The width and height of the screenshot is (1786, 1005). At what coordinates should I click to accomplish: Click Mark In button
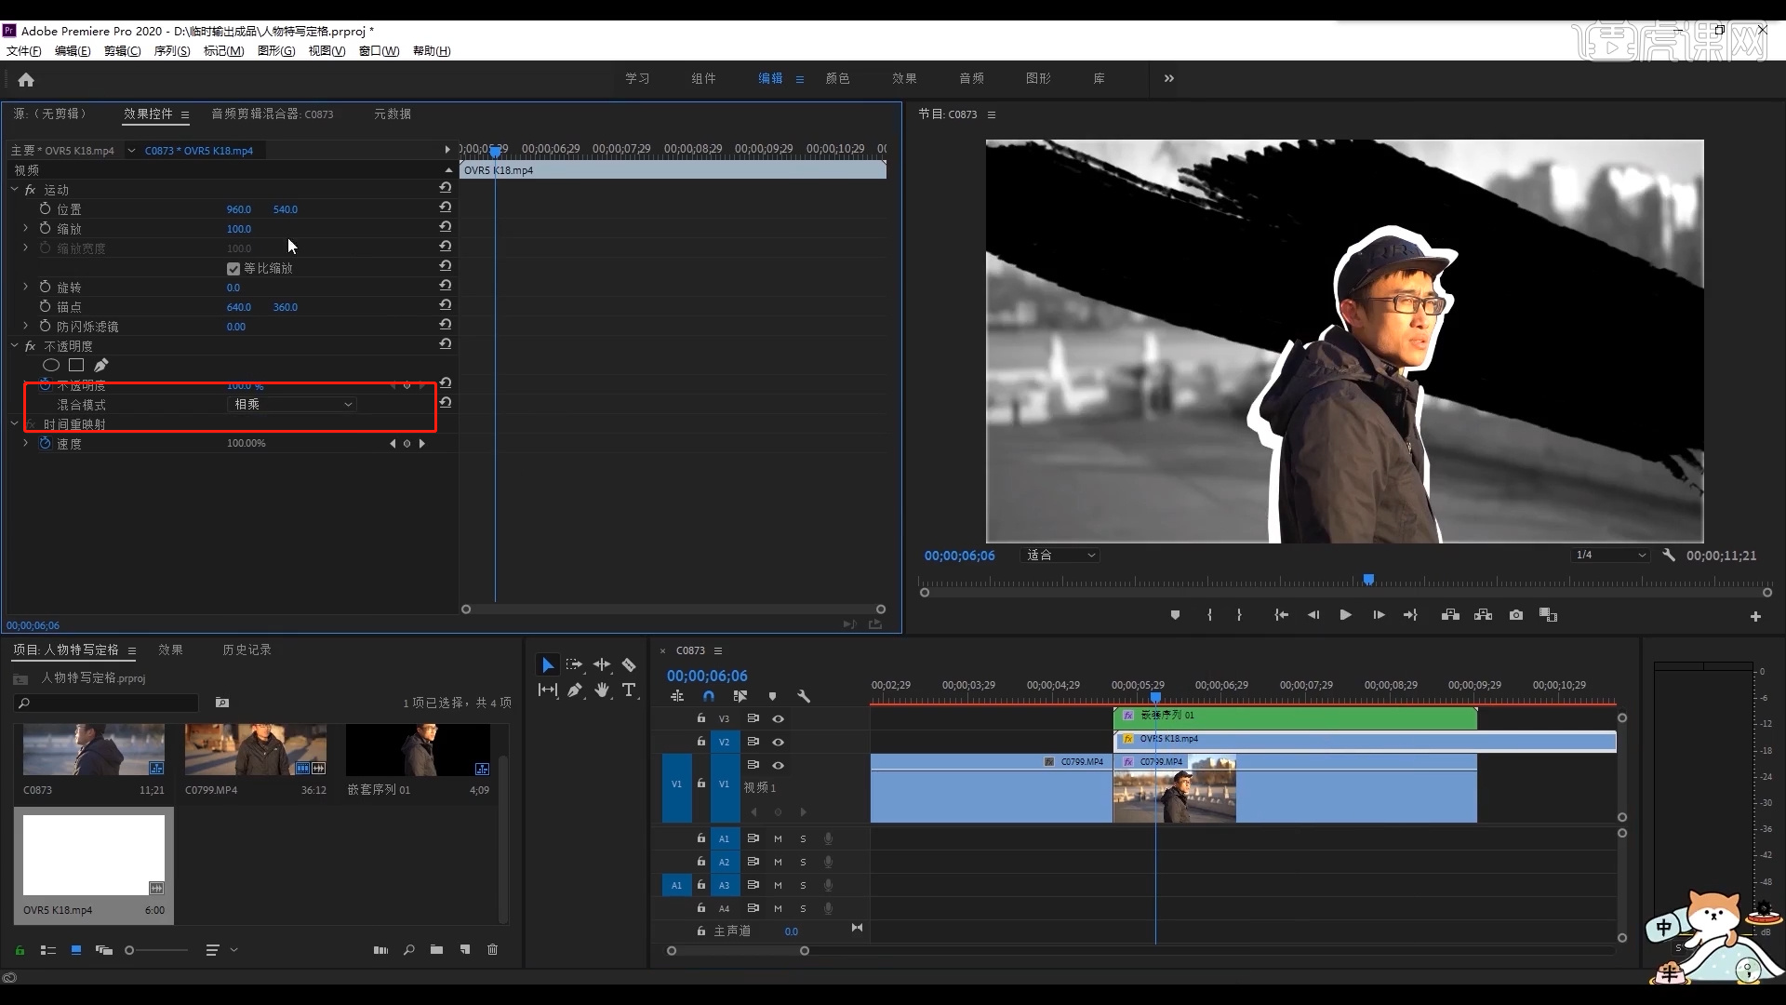(1209, 615)
